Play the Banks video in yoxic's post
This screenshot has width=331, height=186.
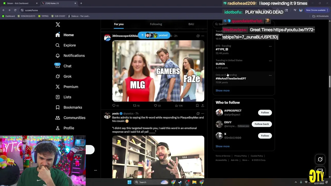point(158,157)
